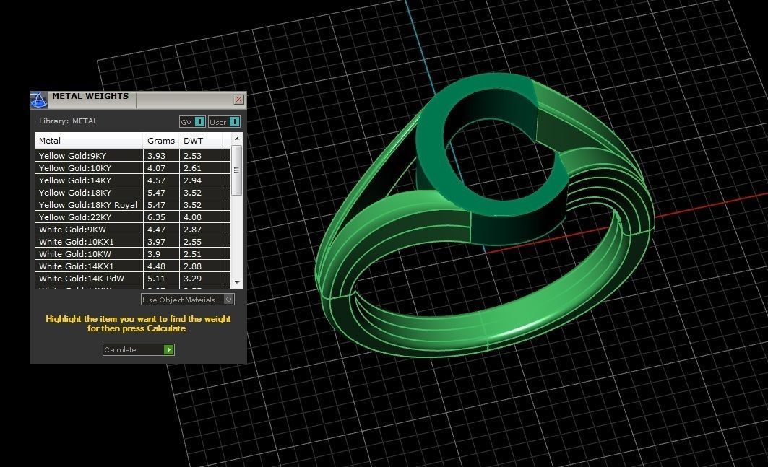Click the 3.93 grams value
The height and width of the screenshot is (467, 768).
[x=156, y=156]
